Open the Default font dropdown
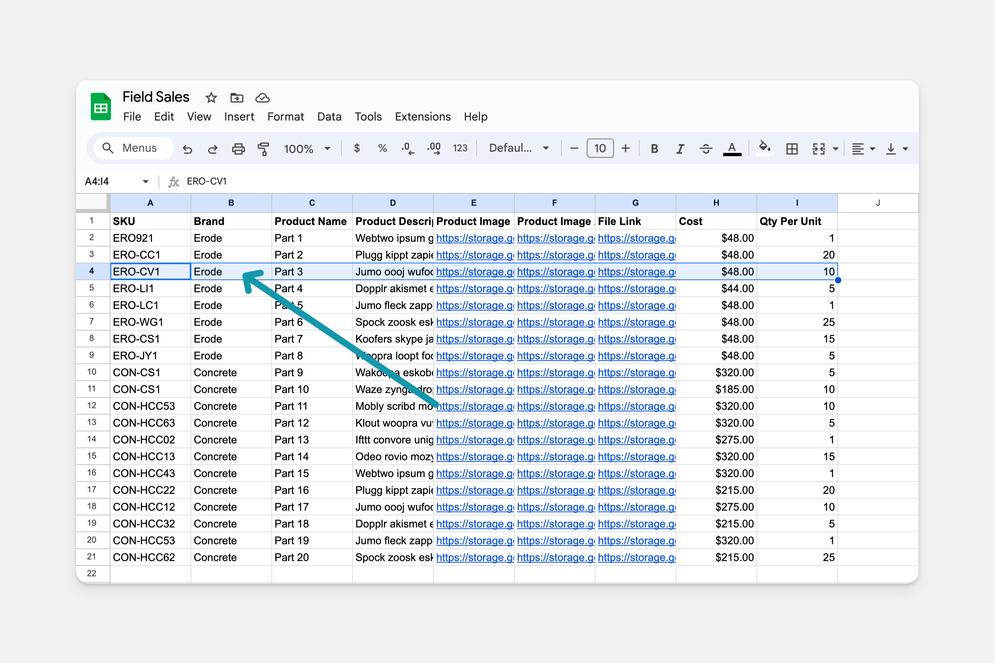Image resolution: width=995 pixels, height=663 pixels. click(519, 148)
